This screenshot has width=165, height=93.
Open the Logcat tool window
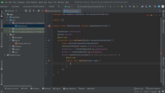pyautogui.click(x=57, y=88)
